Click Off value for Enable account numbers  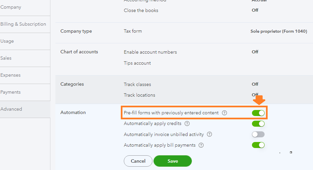pos(255,52)
